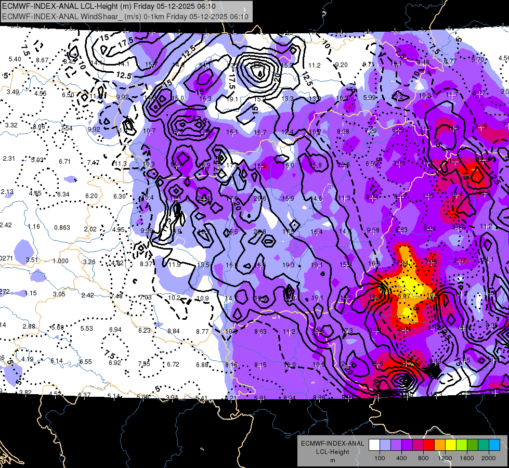The height and width of the screenshot is (468, 509).
Task: Click the WindShear 0-1km title line in the header
Action: (125, 17)
